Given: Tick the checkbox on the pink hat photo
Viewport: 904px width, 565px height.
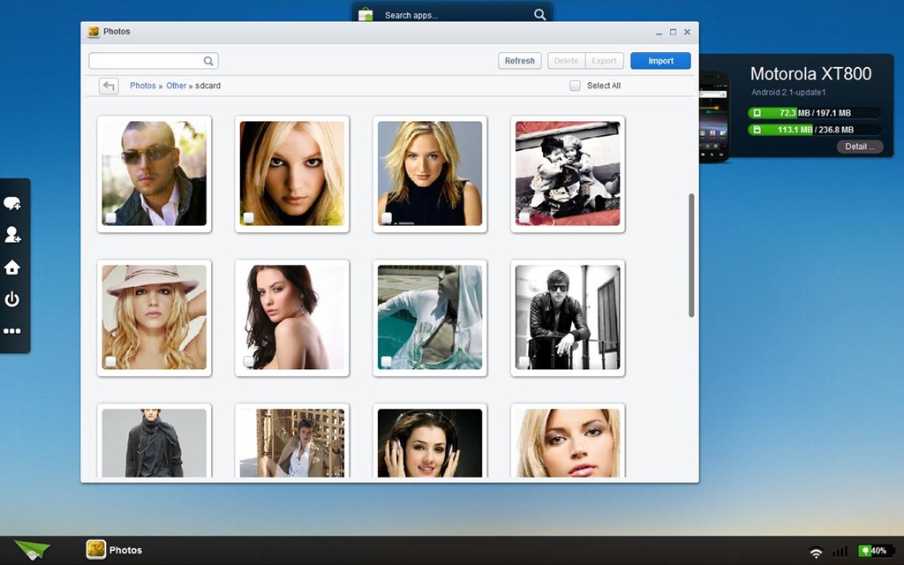Looking at the screenshot, I should [x=110, y=361].
